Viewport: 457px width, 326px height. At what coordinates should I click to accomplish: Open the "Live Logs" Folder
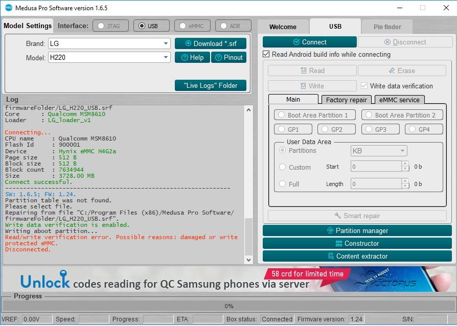pos(211,85)
